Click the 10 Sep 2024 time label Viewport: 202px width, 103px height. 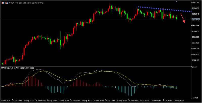[6, 101]
